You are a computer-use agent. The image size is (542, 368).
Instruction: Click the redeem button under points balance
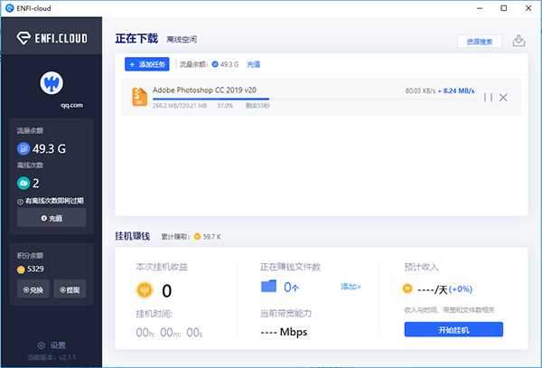point(33,289)
